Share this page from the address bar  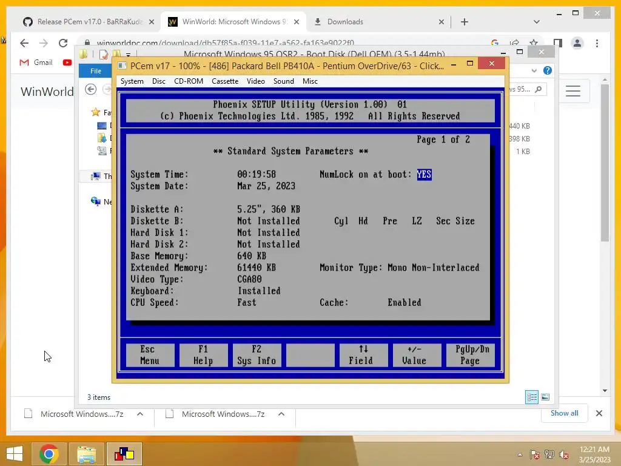pyautogui.click(x=514, y=43)
